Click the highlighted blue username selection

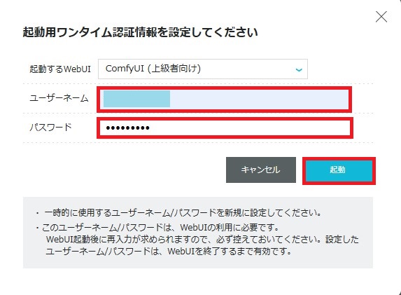tap(136, 99)
